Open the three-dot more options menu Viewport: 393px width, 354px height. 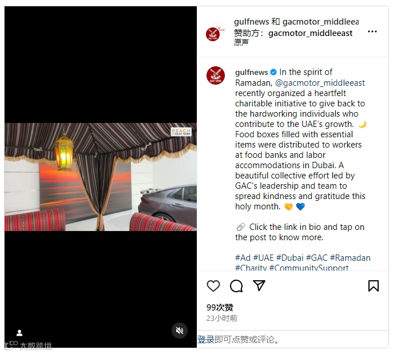point(372,31)
